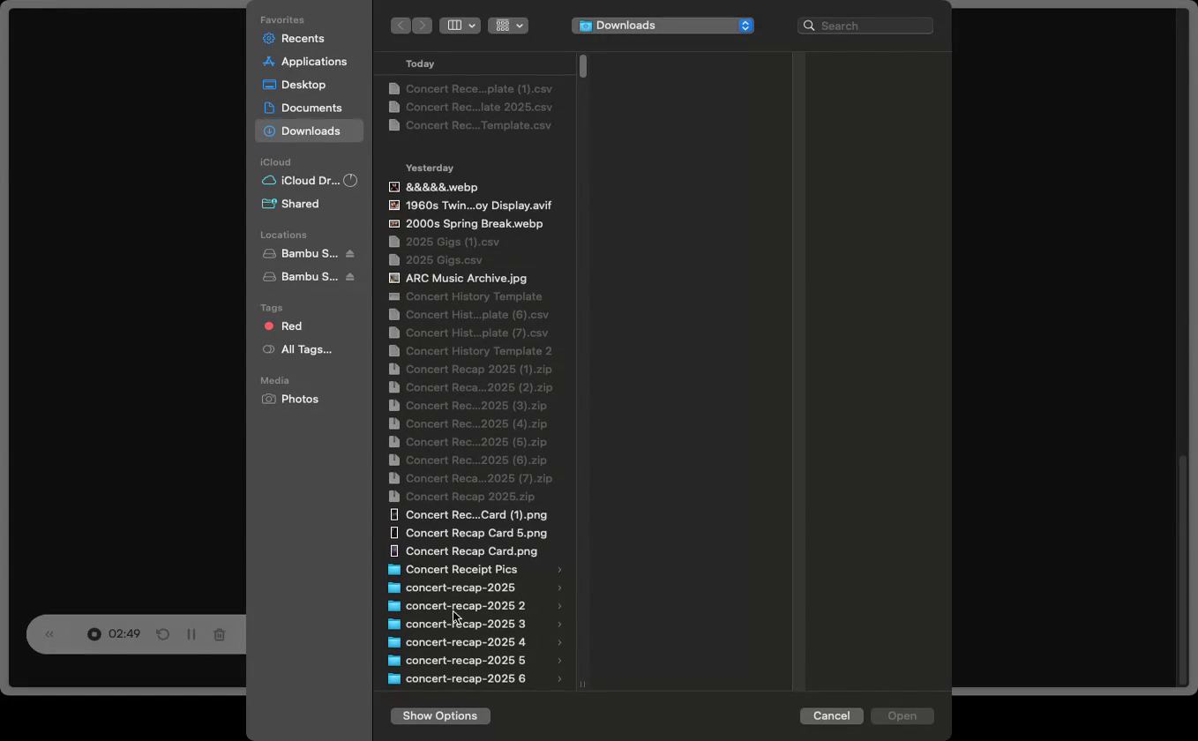The width and height of the screenshot is (1198, 741).
Task: Open the Downloads path popup menu
Action: [663, 26]
